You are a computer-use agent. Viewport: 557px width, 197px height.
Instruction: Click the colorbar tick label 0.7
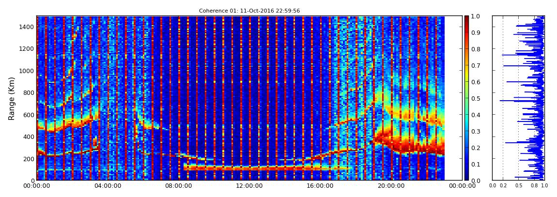pyautogui.click(x=475, y=66)
